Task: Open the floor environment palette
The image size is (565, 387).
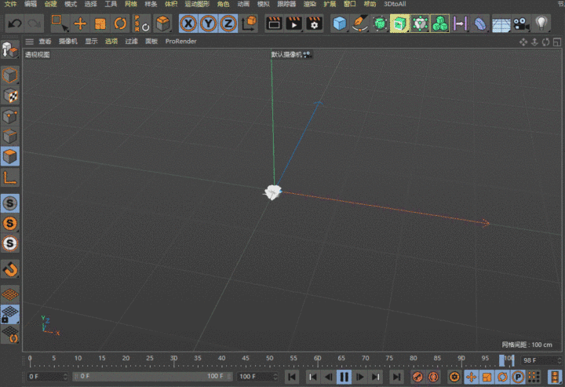Action: [501, 24]
